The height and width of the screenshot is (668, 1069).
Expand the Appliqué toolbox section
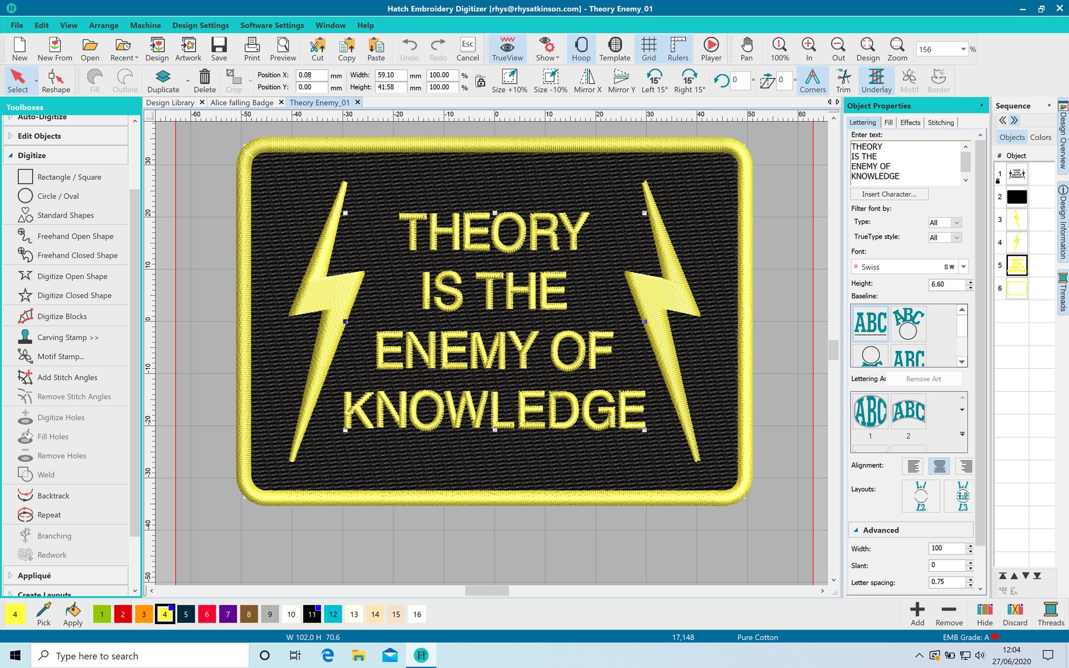(34, 575)
